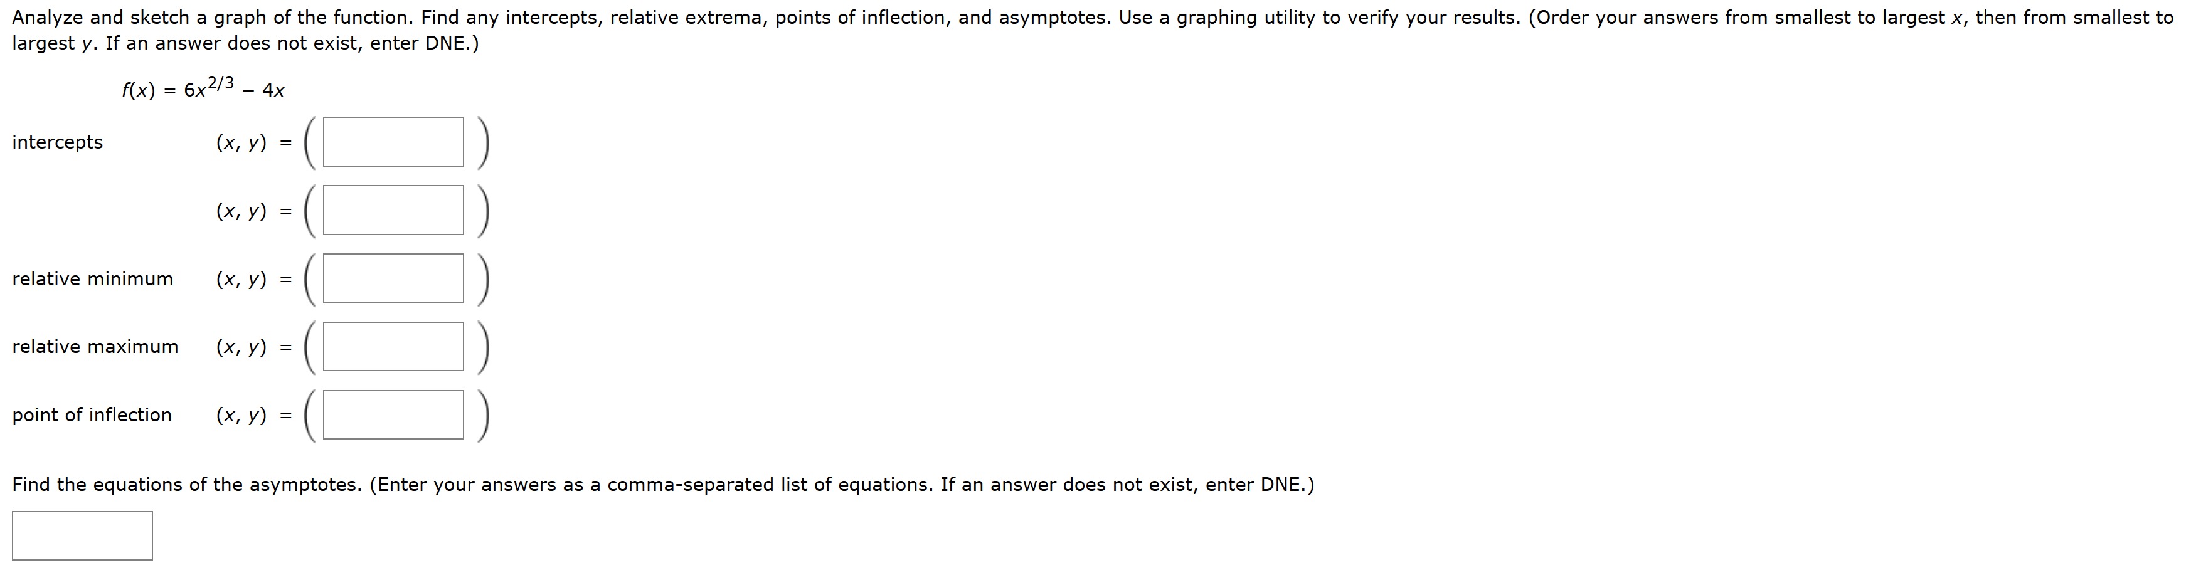Click the (x, y) label beside point of inflection
Screen dimensions: 2196x585
(x=241, y=416)
